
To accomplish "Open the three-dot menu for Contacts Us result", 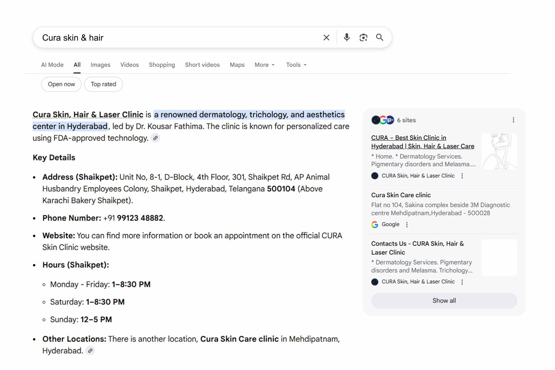I will (x=462, y=282).
